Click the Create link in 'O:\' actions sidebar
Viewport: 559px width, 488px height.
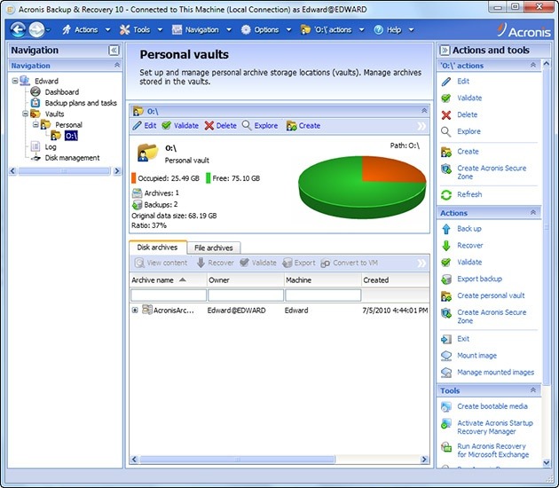click(x=468, y=152)
